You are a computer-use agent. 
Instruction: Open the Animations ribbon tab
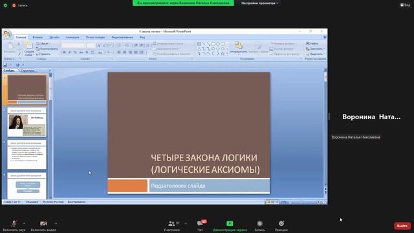click(72, 38)
